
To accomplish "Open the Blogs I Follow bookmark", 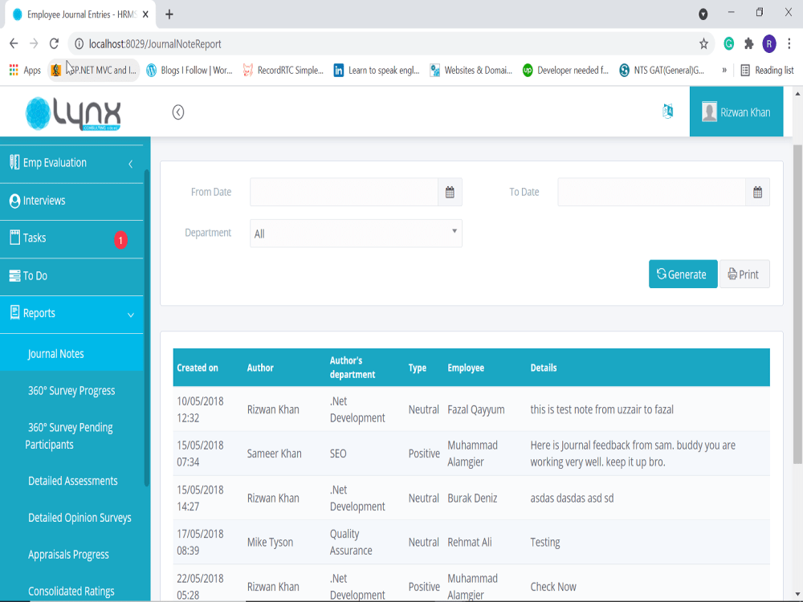I will (189, 70).
